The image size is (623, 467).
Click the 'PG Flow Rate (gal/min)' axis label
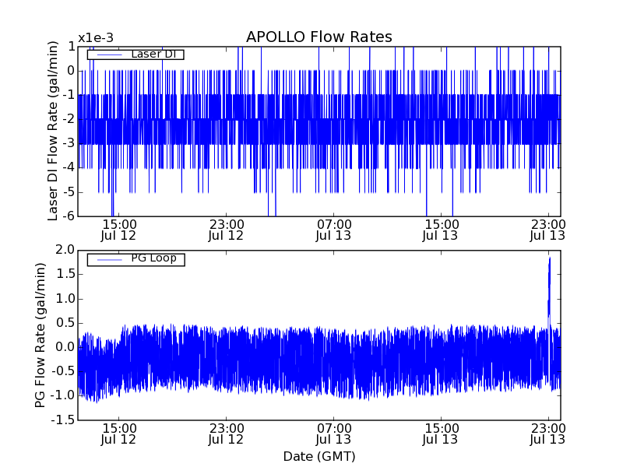tap(40, 335)
